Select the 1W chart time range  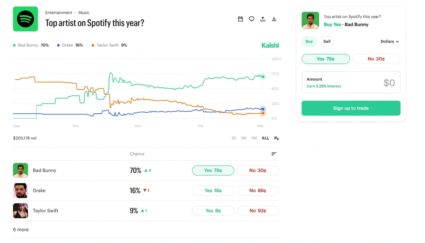(x=244, y=138)
